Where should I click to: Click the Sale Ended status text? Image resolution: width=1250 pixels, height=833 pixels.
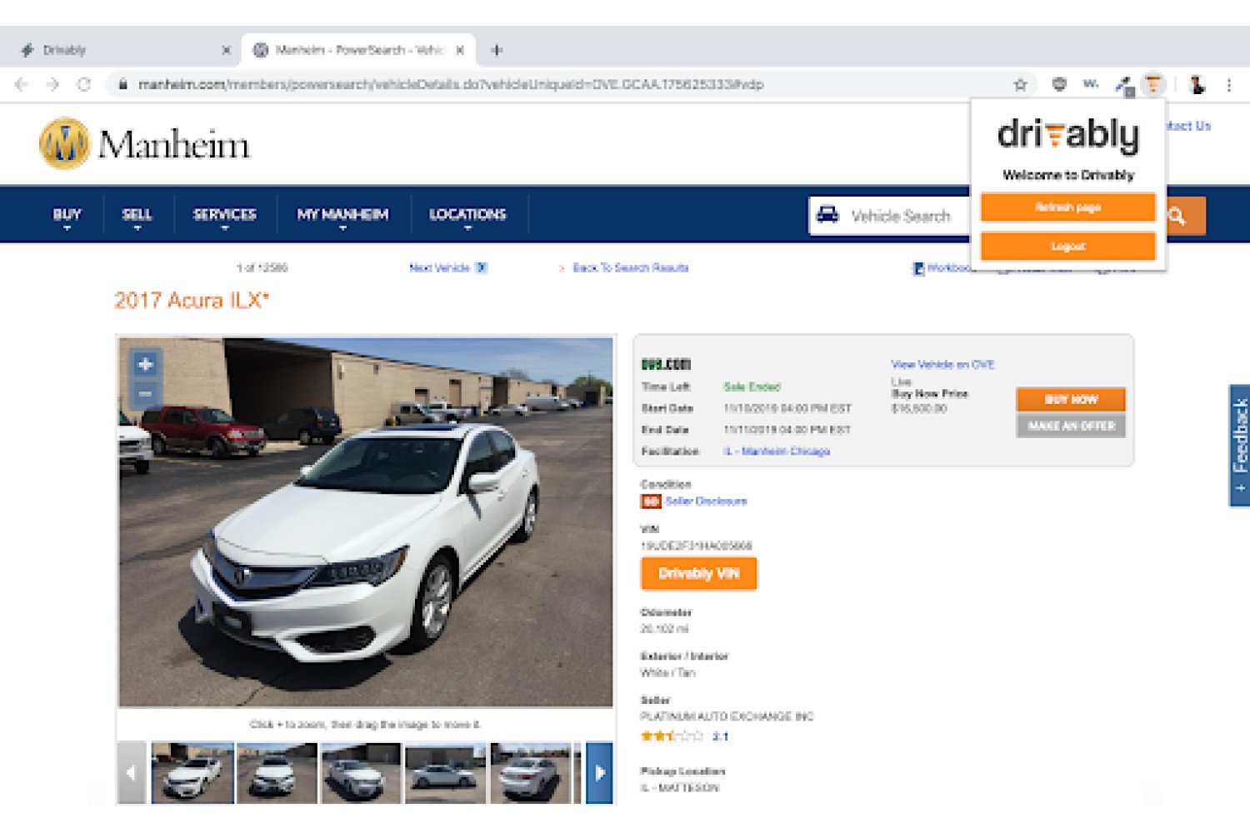tap(752, 387)
